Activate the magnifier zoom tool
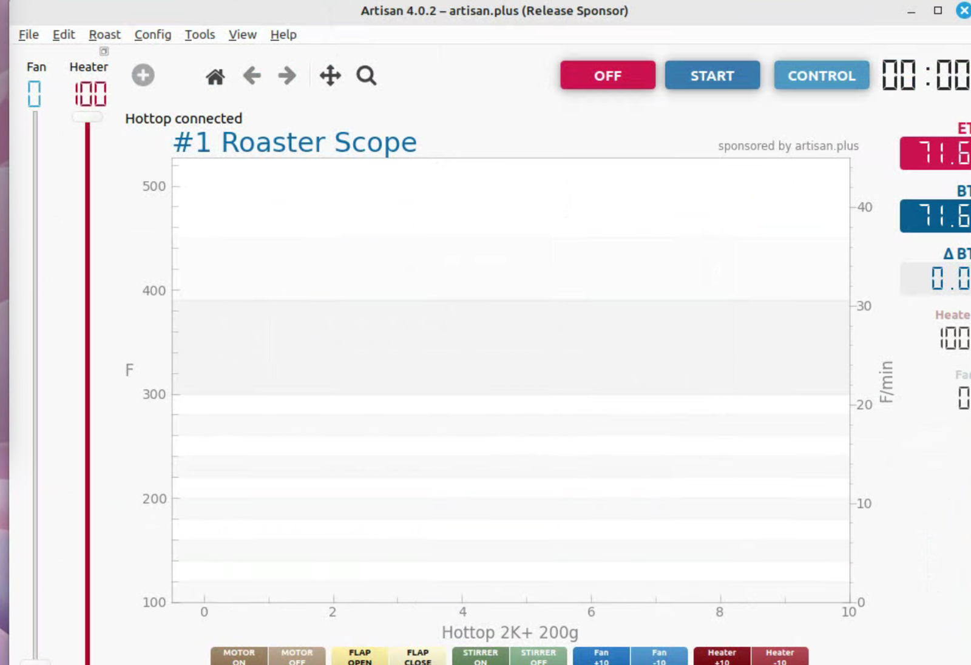The height and width of the screenshot is (665, 971). click(366, 76)
